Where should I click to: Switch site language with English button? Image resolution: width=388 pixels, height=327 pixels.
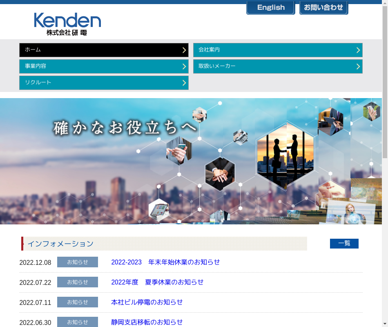270,8
